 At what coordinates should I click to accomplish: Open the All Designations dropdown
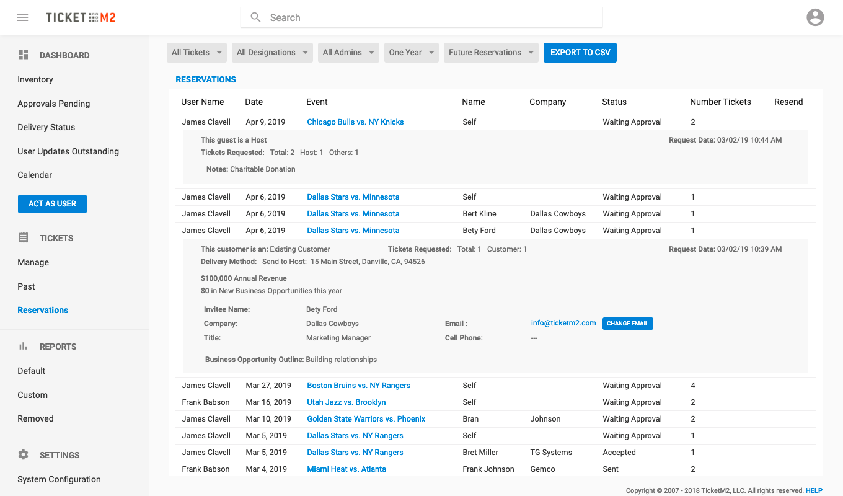pos(272,53)
